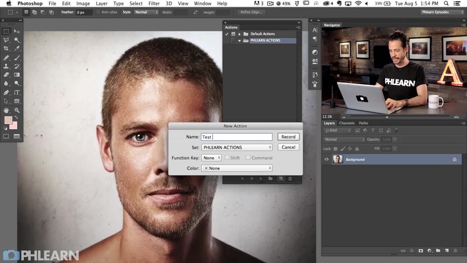Toggle Quick Mask mode
467x263 pixels.
tap(6, 136)
